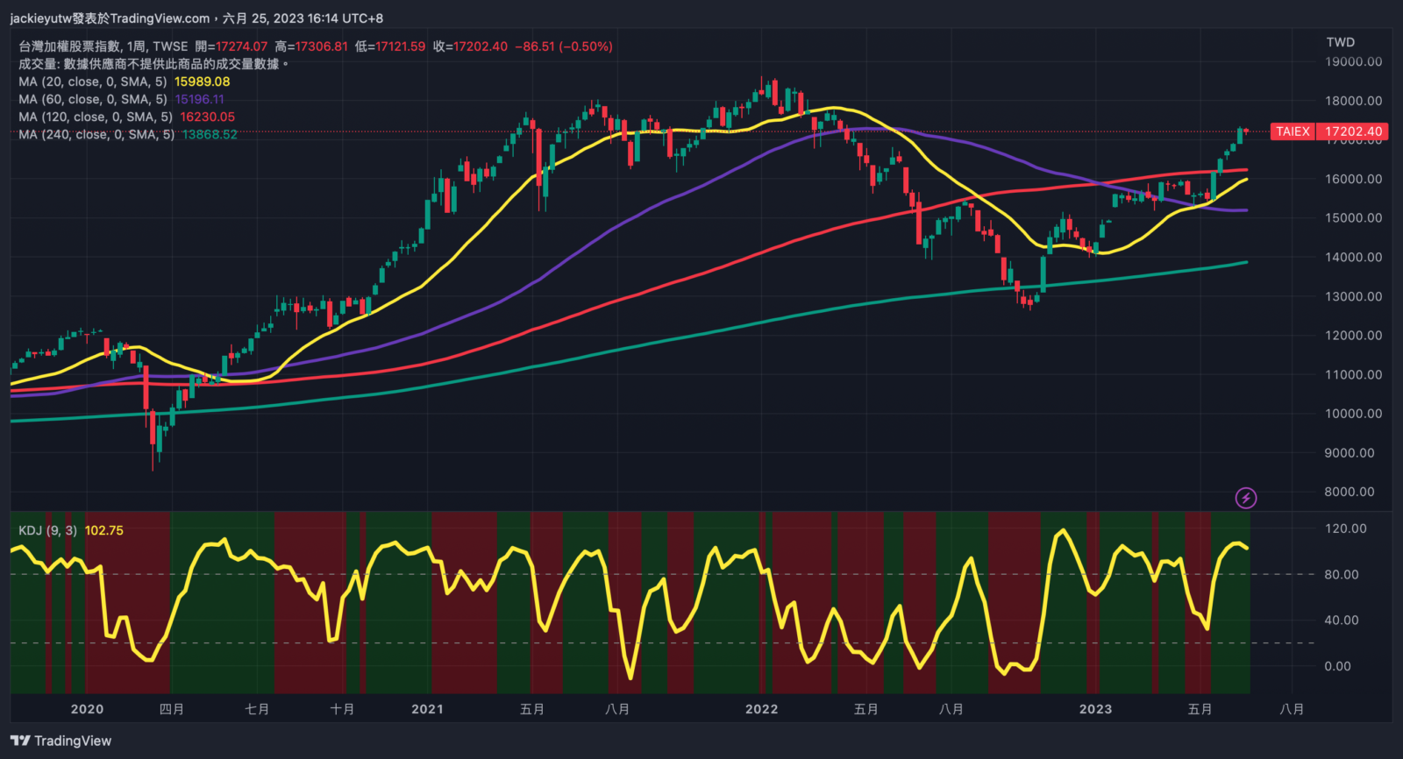Click the 2022 label on time axis
The width and height of the screenshot is (1403, 759).
click(x=761, y=709)
